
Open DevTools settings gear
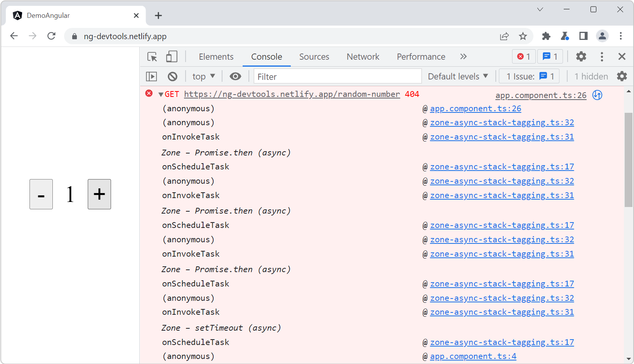[x=581, y=57]
